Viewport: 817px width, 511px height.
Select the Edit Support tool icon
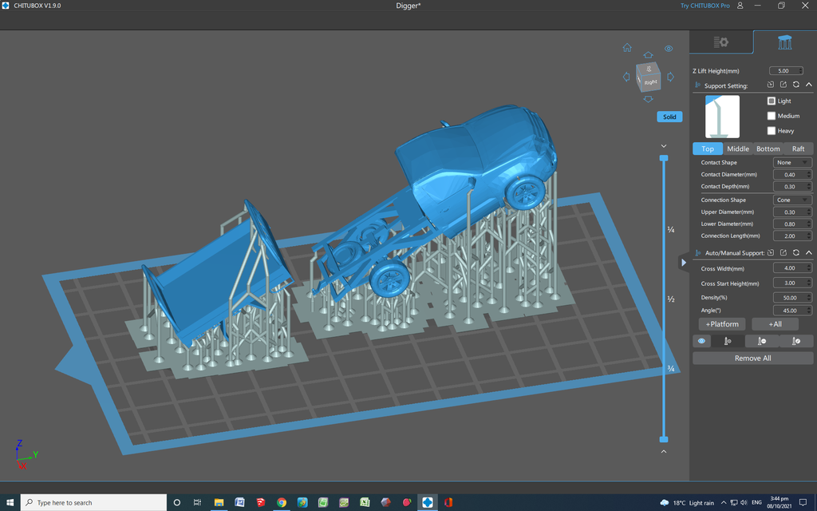point(795,341)
